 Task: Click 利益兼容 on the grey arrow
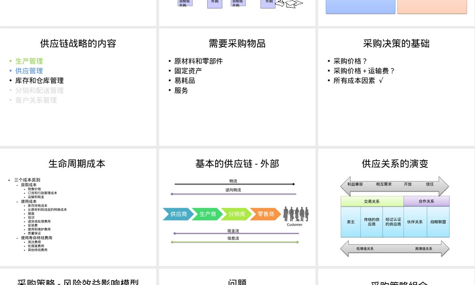[355, 184]
